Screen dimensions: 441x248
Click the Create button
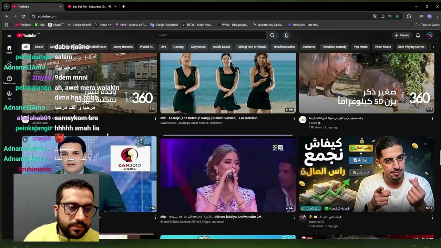click(x=402, y=35)
